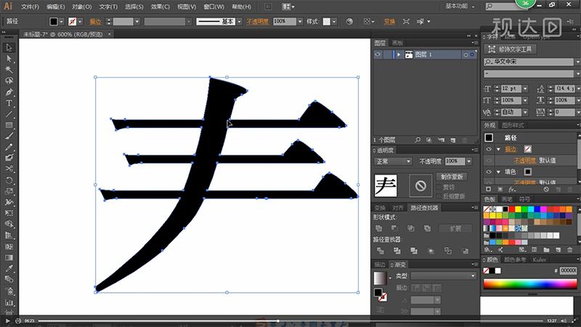581x327 pixels.
Task: Select the Line Segment tool
Action: coord(9,114)
